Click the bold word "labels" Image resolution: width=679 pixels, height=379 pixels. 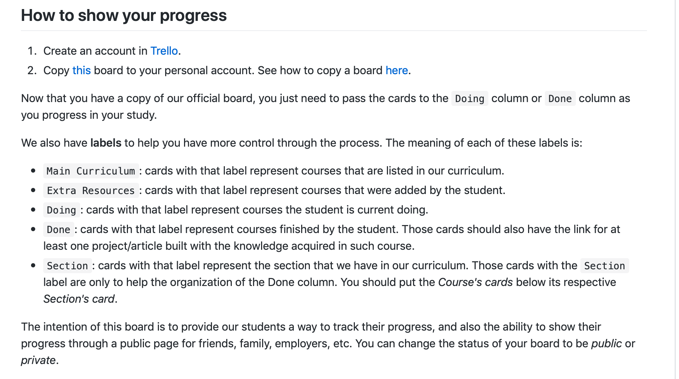[106, 143]
